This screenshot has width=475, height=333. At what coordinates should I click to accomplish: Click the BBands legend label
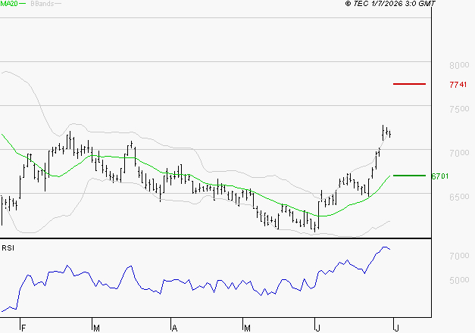click(42, 4)
